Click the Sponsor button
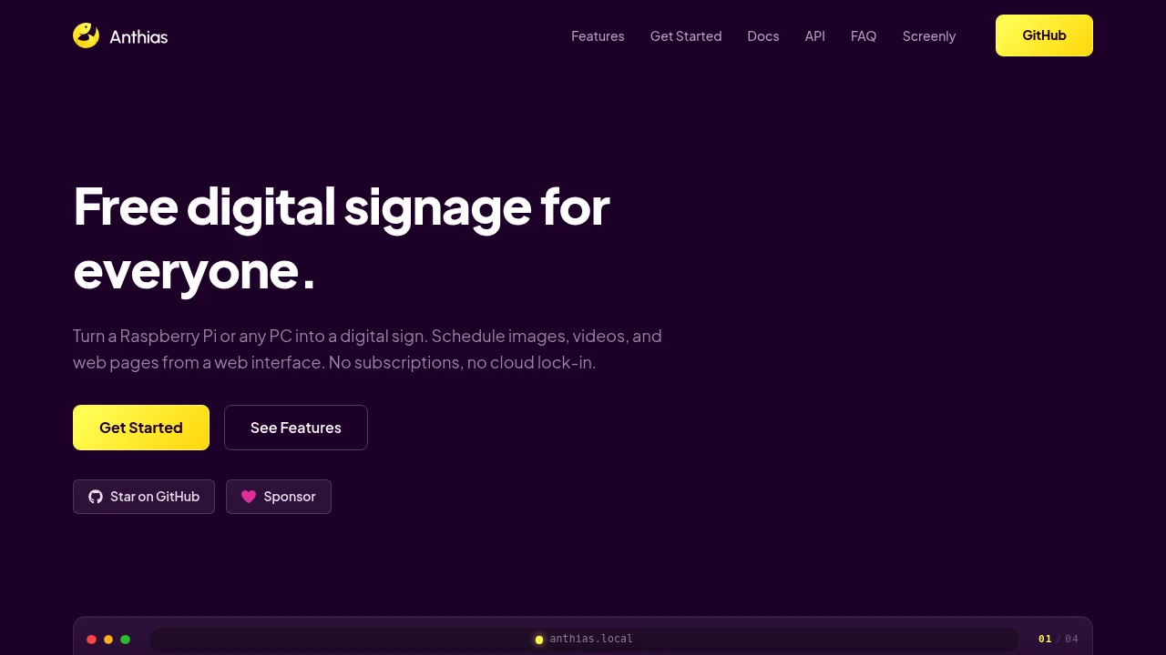Screen dimensions: 1166x655 point(279,497)
